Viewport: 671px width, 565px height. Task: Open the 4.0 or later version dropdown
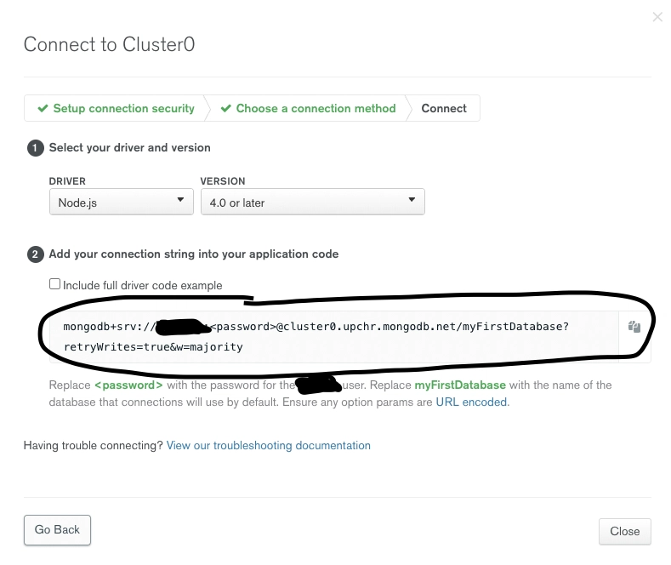click(x=313, y=202)
